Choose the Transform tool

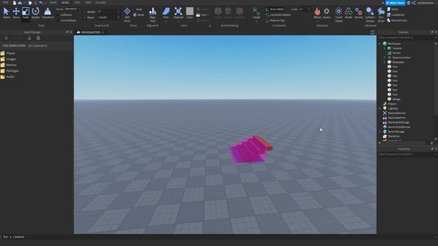pyautogui.click(x=48, y=13)
